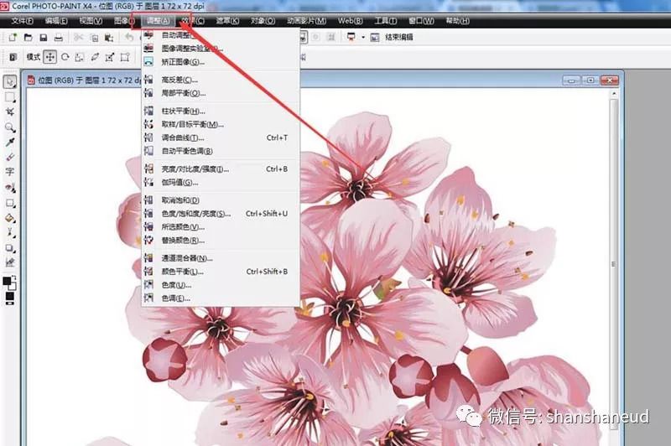Choose 通道混合器(N)... menu entry
Screen dimensions: 671x446
(221, 258)
